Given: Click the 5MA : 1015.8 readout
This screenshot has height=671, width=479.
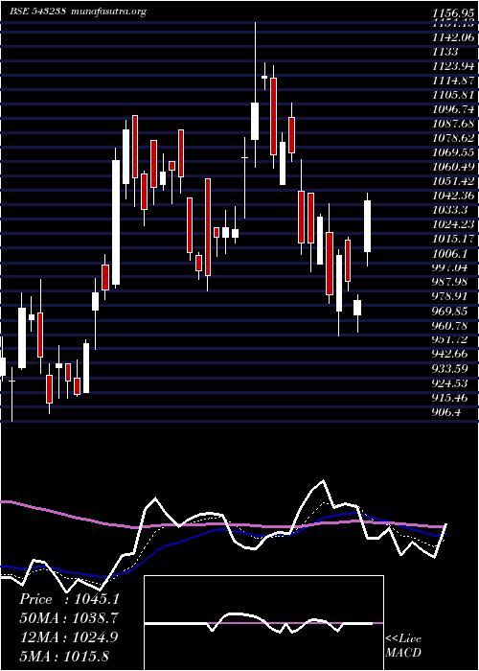Looking at the screenshot, I should click(x=64, y=656).
